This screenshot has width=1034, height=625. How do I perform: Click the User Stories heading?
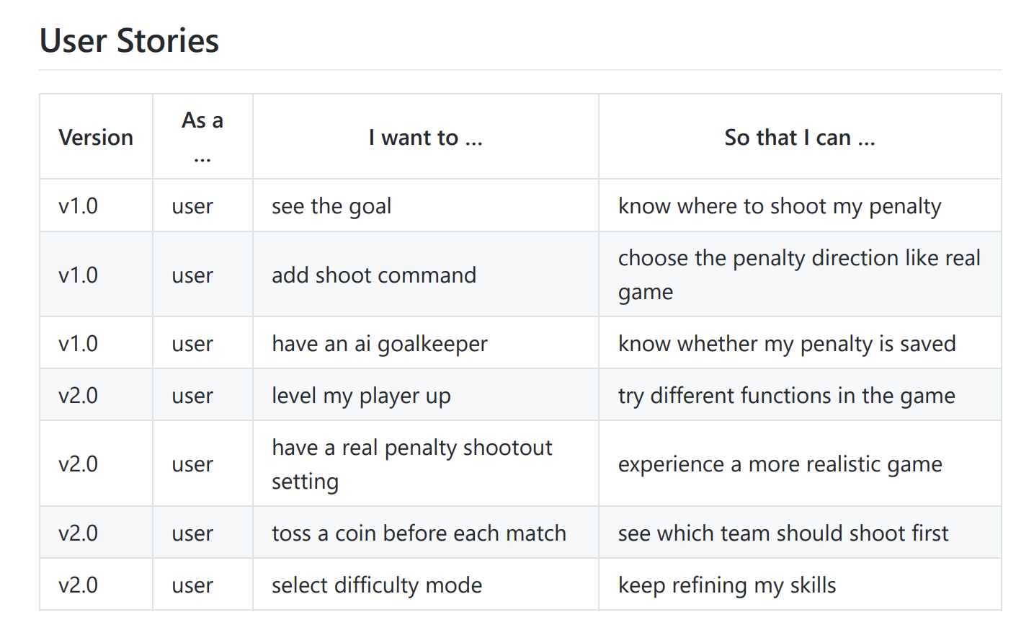tap(129, 40)
